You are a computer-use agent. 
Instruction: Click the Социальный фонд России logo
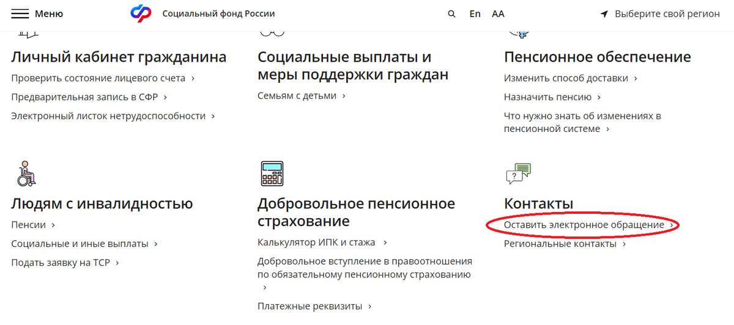(141, 13)
